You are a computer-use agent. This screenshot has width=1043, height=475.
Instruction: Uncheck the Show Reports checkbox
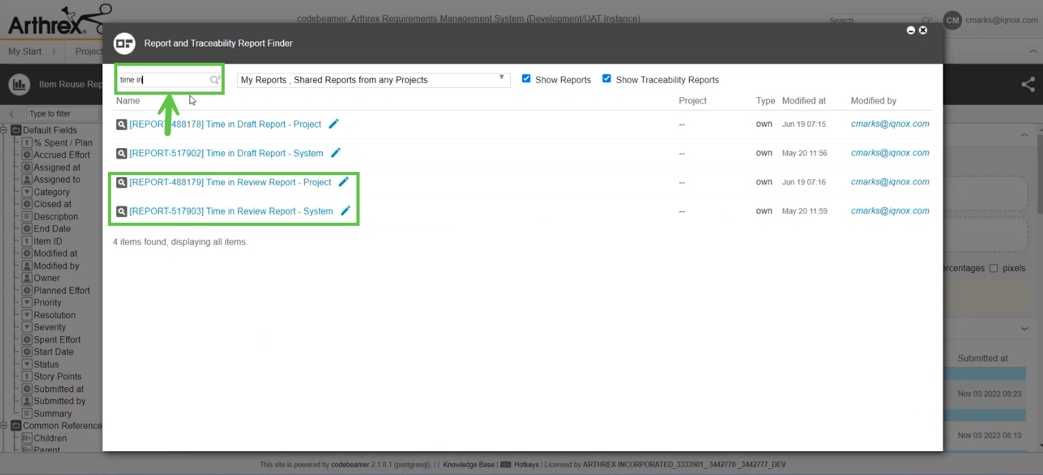pos(527,79)
